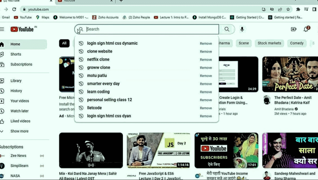Select suggestion 'netflix clone'
Viewport: 318px width, 180px height.
[x=98, y=60]
